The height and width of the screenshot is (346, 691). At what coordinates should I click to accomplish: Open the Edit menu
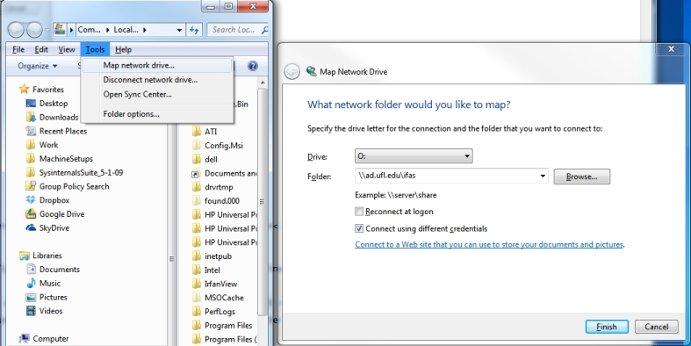click(x=41, y=50)
